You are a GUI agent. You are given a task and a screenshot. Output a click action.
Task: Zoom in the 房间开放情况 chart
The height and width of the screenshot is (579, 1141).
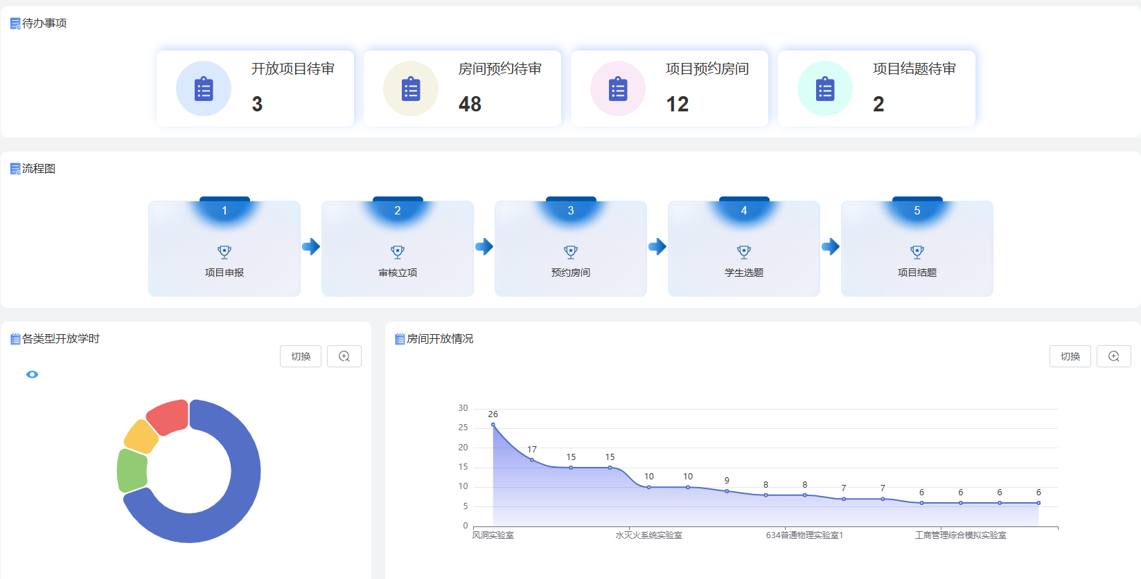[x=1114, y=356]
